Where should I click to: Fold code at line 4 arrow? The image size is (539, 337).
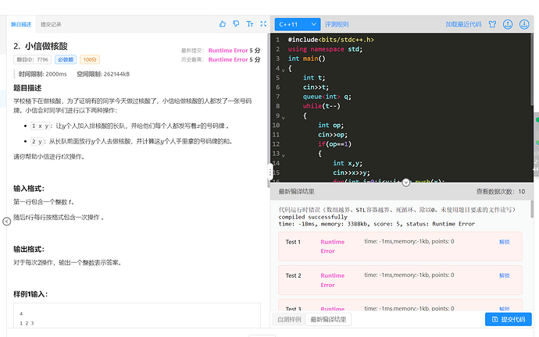(284, 70)
